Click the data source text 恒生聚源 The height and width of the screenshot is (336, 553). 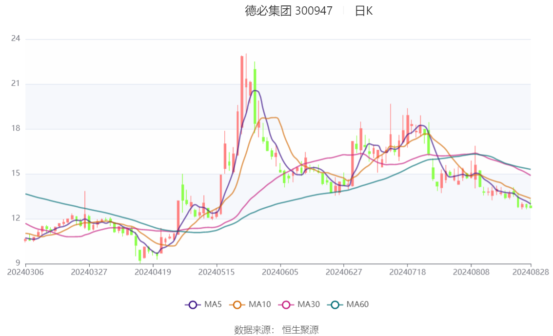[x=300, y=330]
